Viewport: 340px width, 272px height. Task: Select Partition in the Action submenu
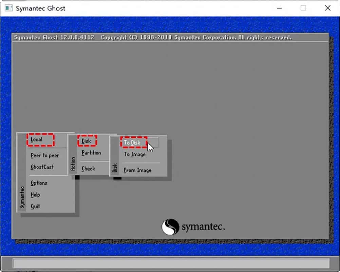[91, 153]
